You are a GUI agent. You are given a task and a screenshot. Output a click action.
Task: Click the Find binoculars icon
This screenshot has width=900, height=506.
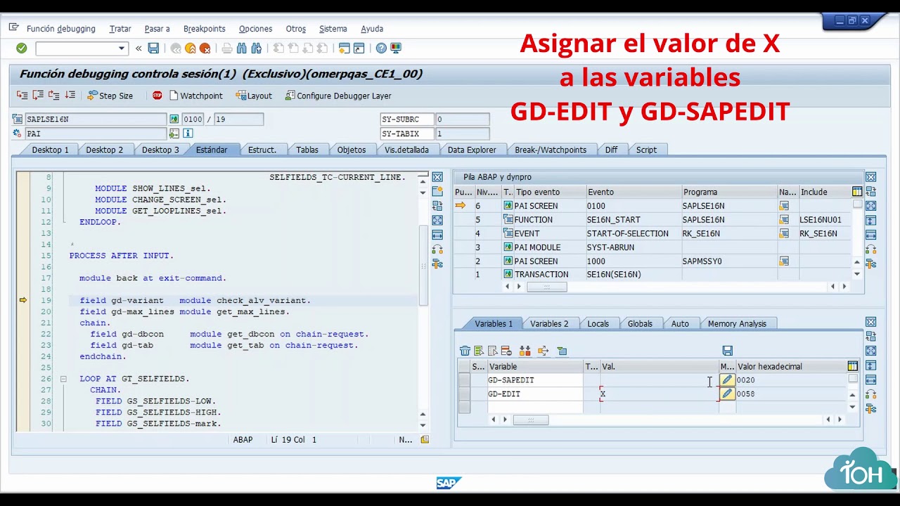tap(242, 48)
